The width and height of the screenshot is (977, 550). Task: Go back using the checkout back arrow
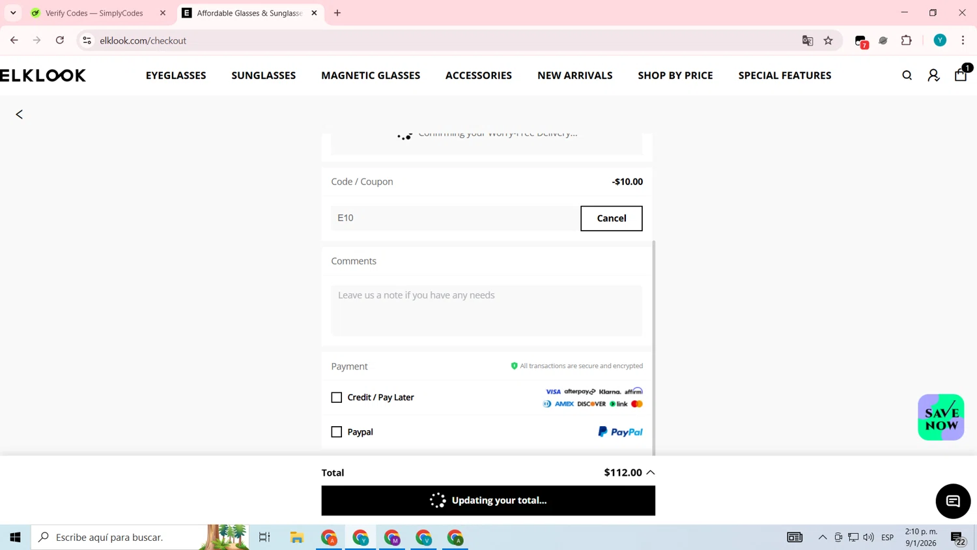coord(20,115)
